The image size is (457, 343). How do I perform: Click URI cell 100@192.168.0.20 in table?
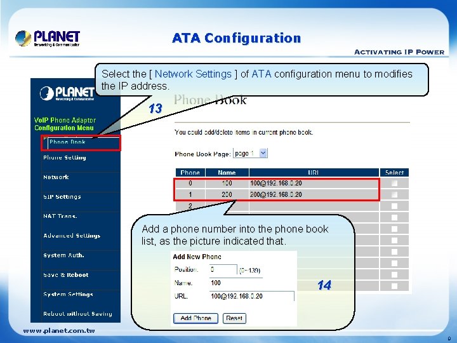tap(314, 183)
